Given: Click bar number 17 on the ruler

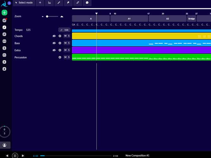Looking at the screenshot, I should click(x=149, y=14).
